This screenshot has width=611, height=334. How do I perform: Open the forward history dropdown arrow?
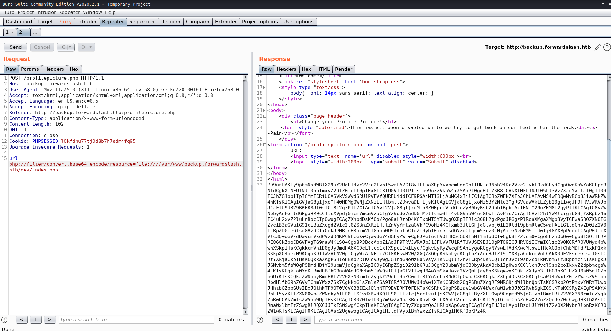click(91, 47)
